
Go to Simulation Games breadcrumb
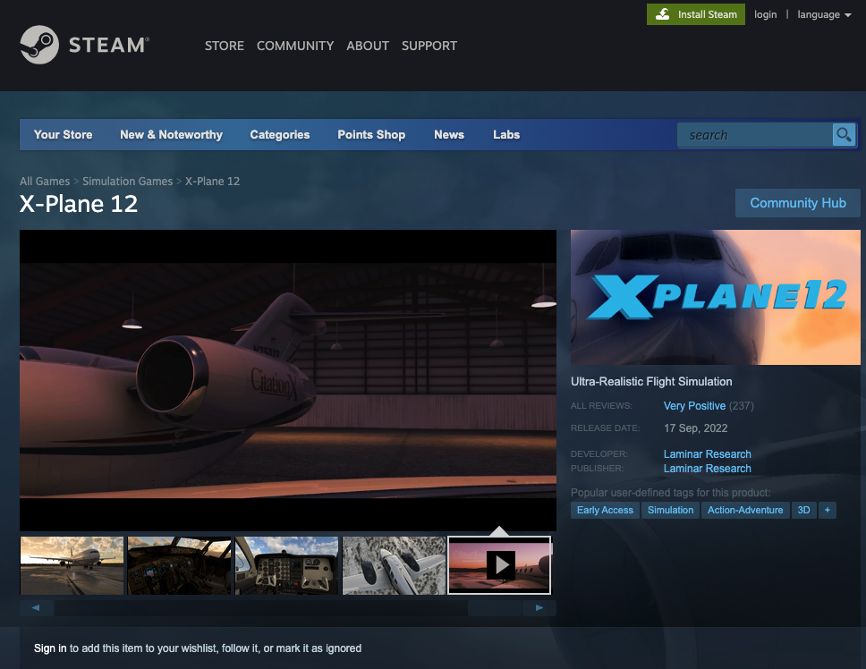tap(128, 181)
